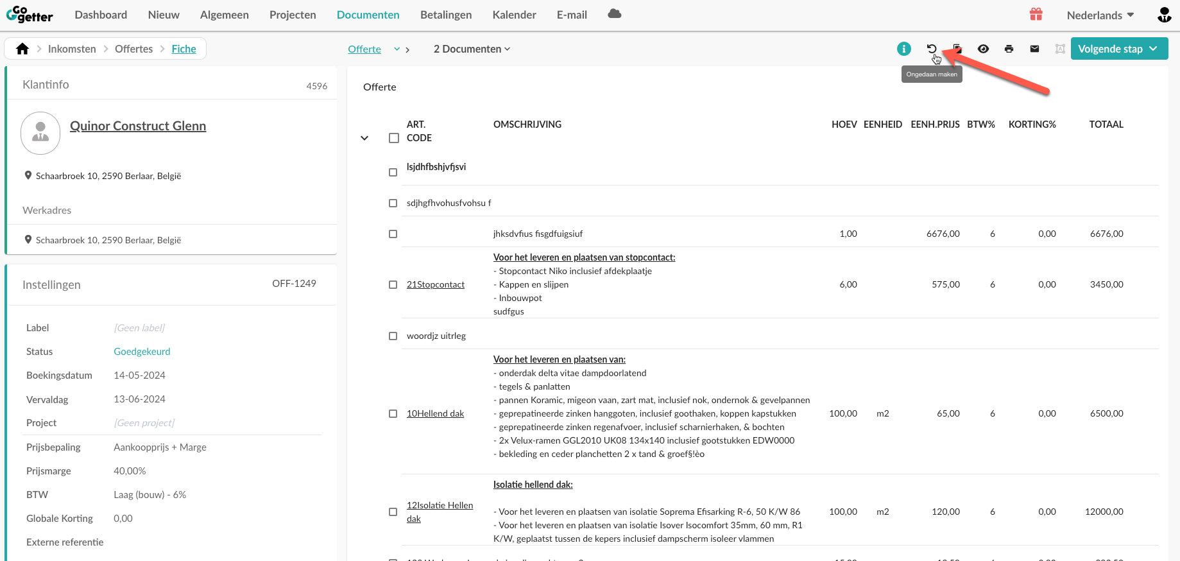Open the Volgende stap dropdown button

1119,49
